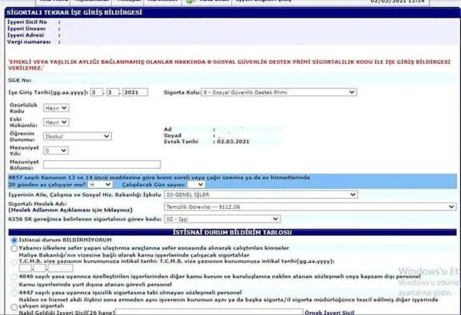Click the 'İşyeri Adresi' label
Image resolution: width=461 pixels, height=315 pixels.
point(26,35)
